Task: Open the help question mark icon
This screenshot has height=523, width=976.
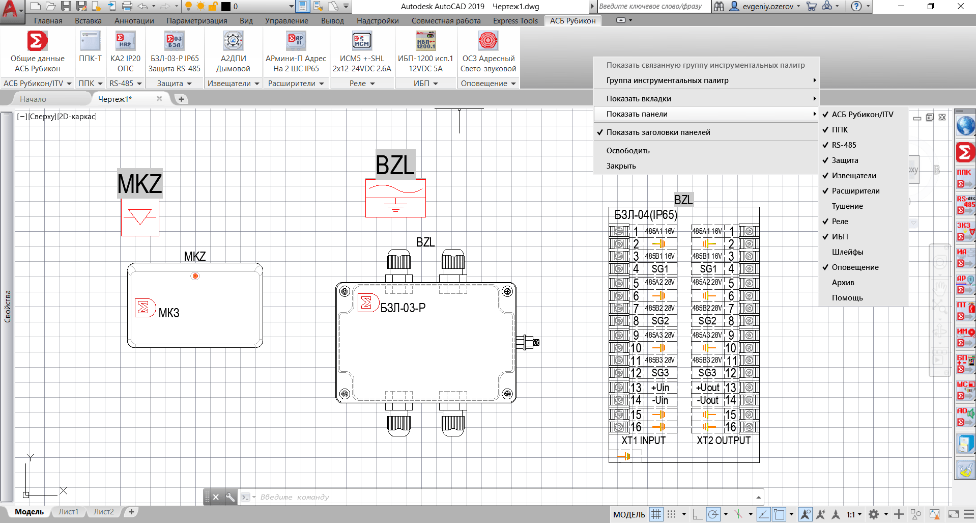Action: [x=856, y=6]
